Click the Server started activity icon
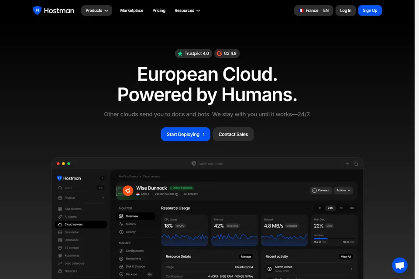Viewport: 419px width, 279px height. pyautogui.click(x=269, y=269)
